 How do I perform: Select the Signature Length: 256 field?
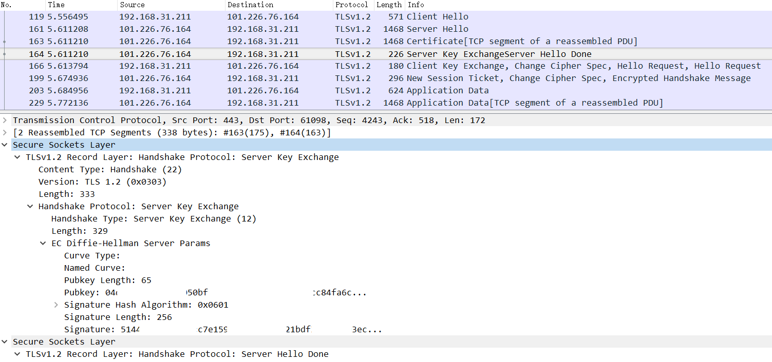[117, 317]
